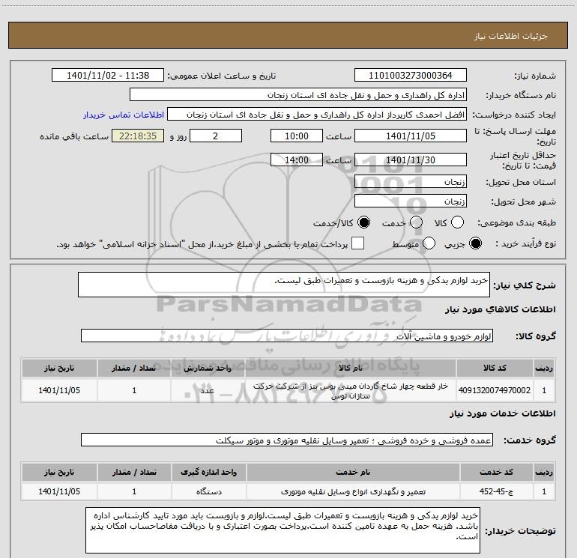577x558 pixels.
Task: Click the گروه خدمت field عمده فروشی
Action: pyautogui.click(x=287, y=440)
